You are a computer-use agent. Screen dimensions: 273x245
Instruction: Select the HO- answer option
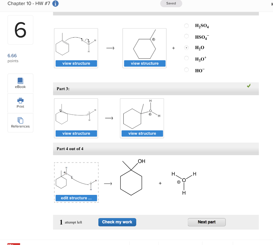[186, 70]
